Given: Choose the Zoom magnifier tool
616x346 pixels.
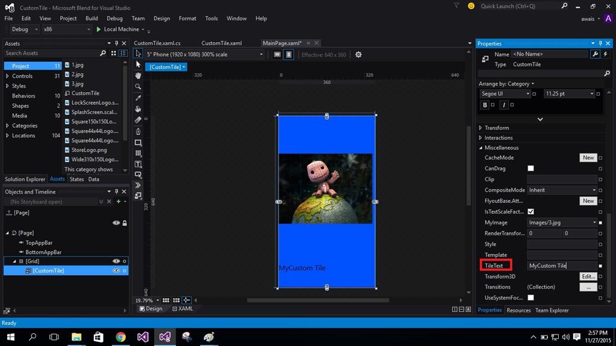Looking at the screenshot, I should pyautogui.click(x=138, y=87).
